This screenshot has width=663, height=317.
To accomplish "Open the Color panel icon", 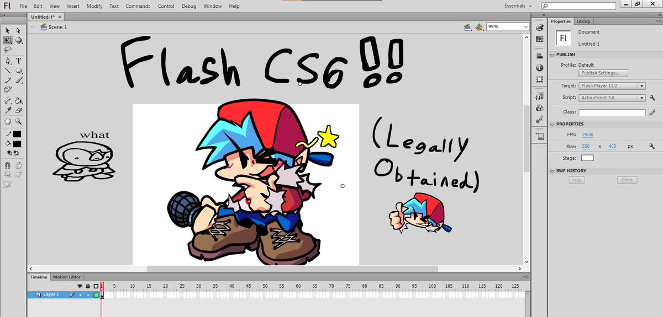I will pos(539,28).
